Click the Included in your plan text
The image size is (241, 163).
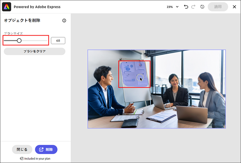[37, 159]
